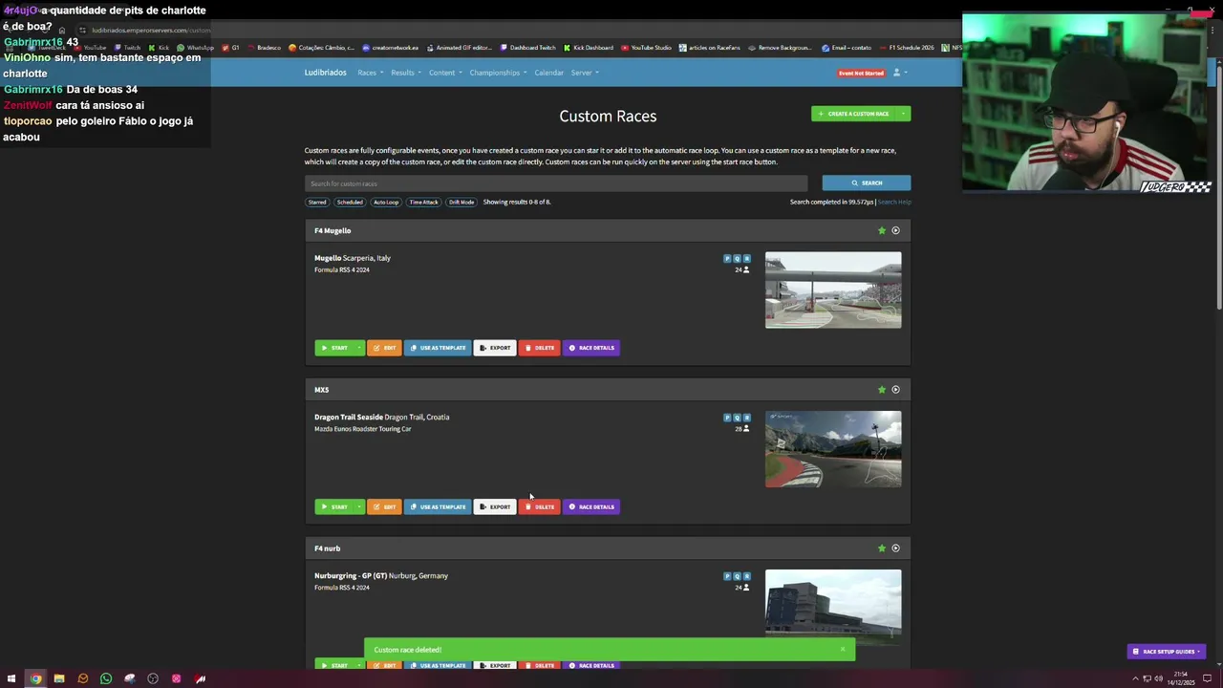Export the MX5 race
This screenshot has width=1223, height=688.
(x=495, y=506)
